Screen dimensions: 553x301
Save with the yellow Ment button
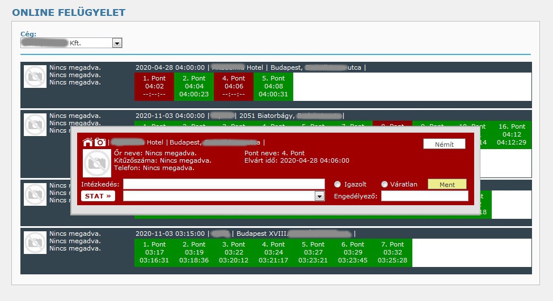pyautogui.click(x=447, y=184)
